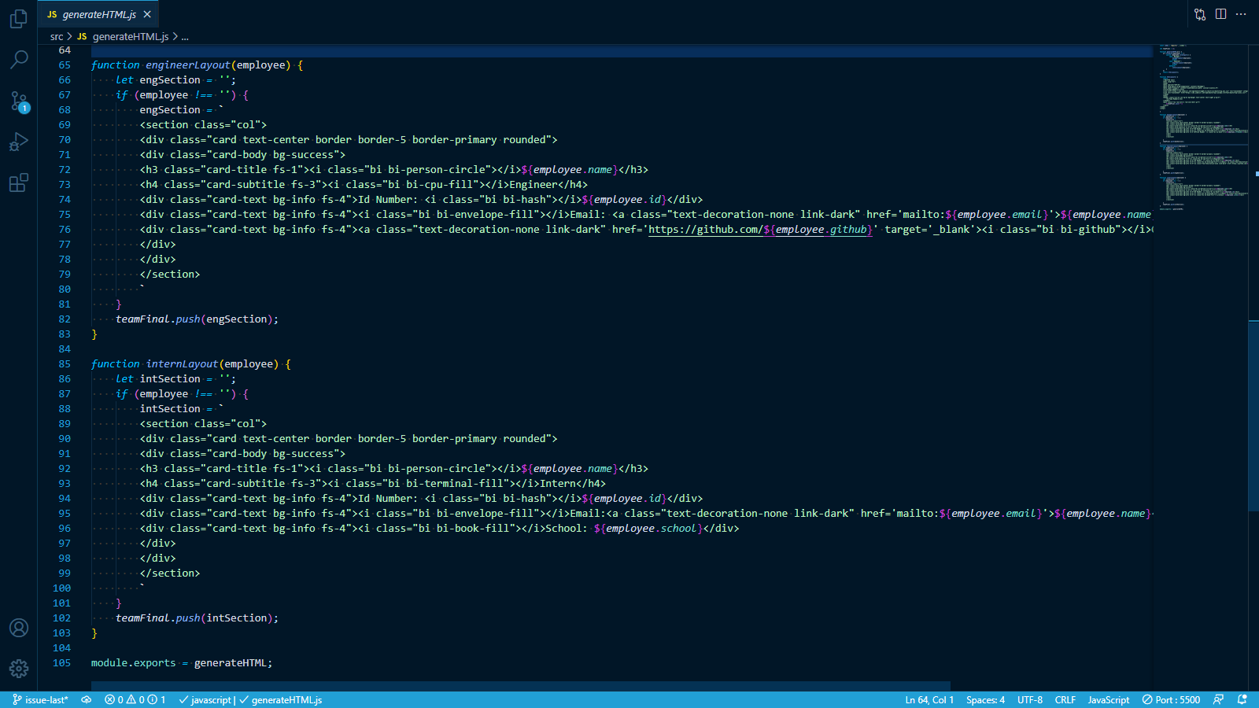Switch git branch issue-last in status bar
The image size is (1259, 708).
coord(40,699)
